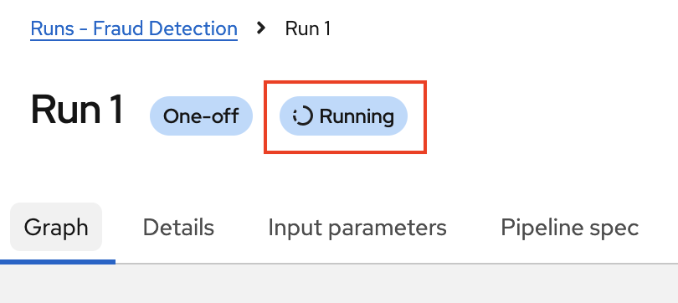678x303 pixels.
Task: Select the current Run 1 breadcrumb item
Action: pyautogui.click(x=308, y=29)
